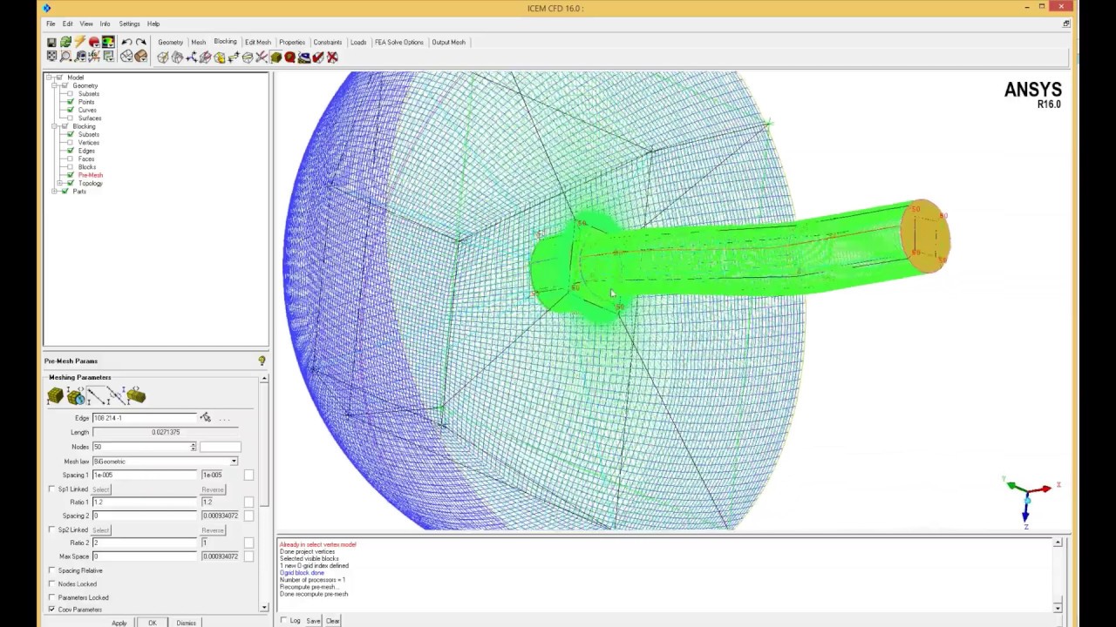Image resolution: width=1116 pixels, height=627 pixels.
Task: Open the File menu
Action: [51, 24]
